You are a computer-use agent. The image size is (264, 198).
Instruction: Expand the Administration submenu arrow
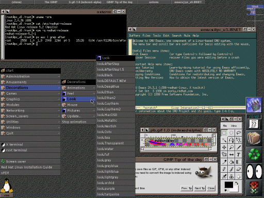(59, 76)
